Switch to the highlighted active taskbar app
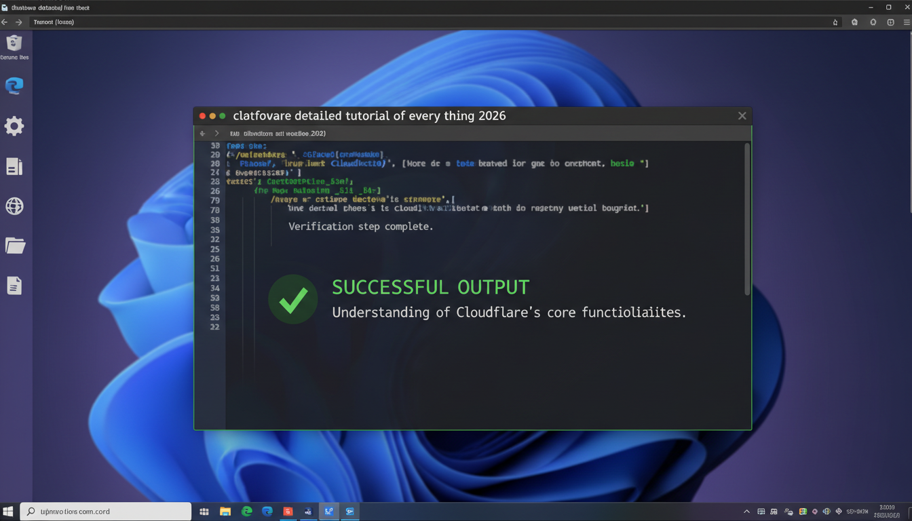 tap(328, 512)
